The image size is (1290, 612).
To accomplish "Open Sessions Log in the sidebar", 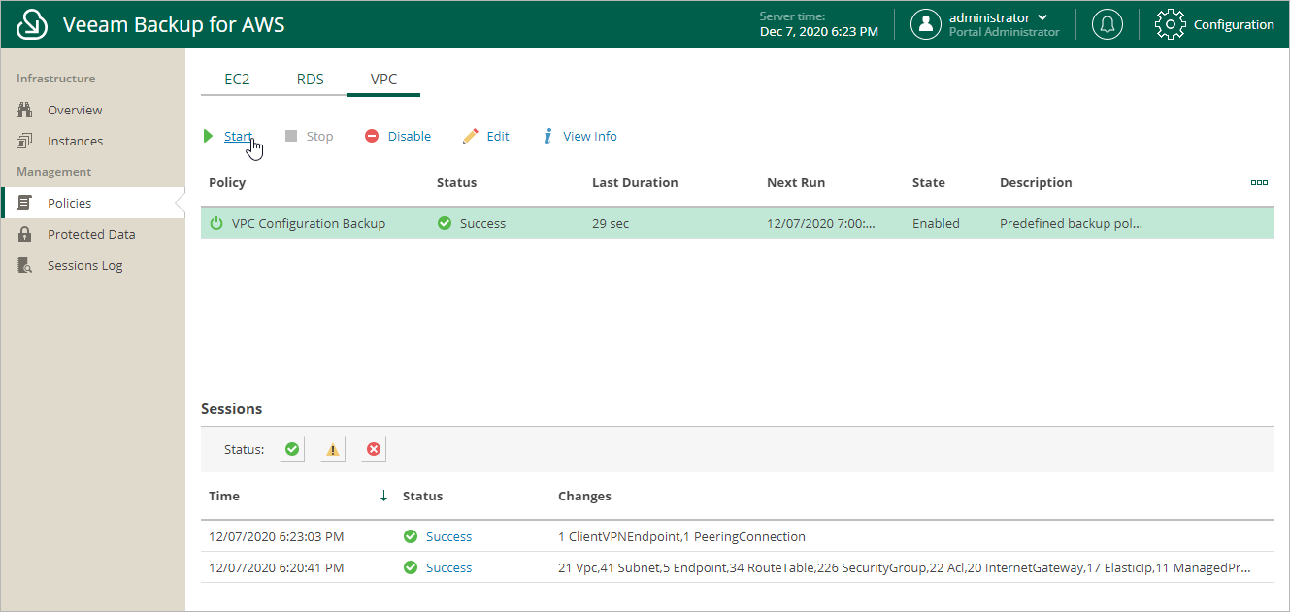I will coord(85,266).
